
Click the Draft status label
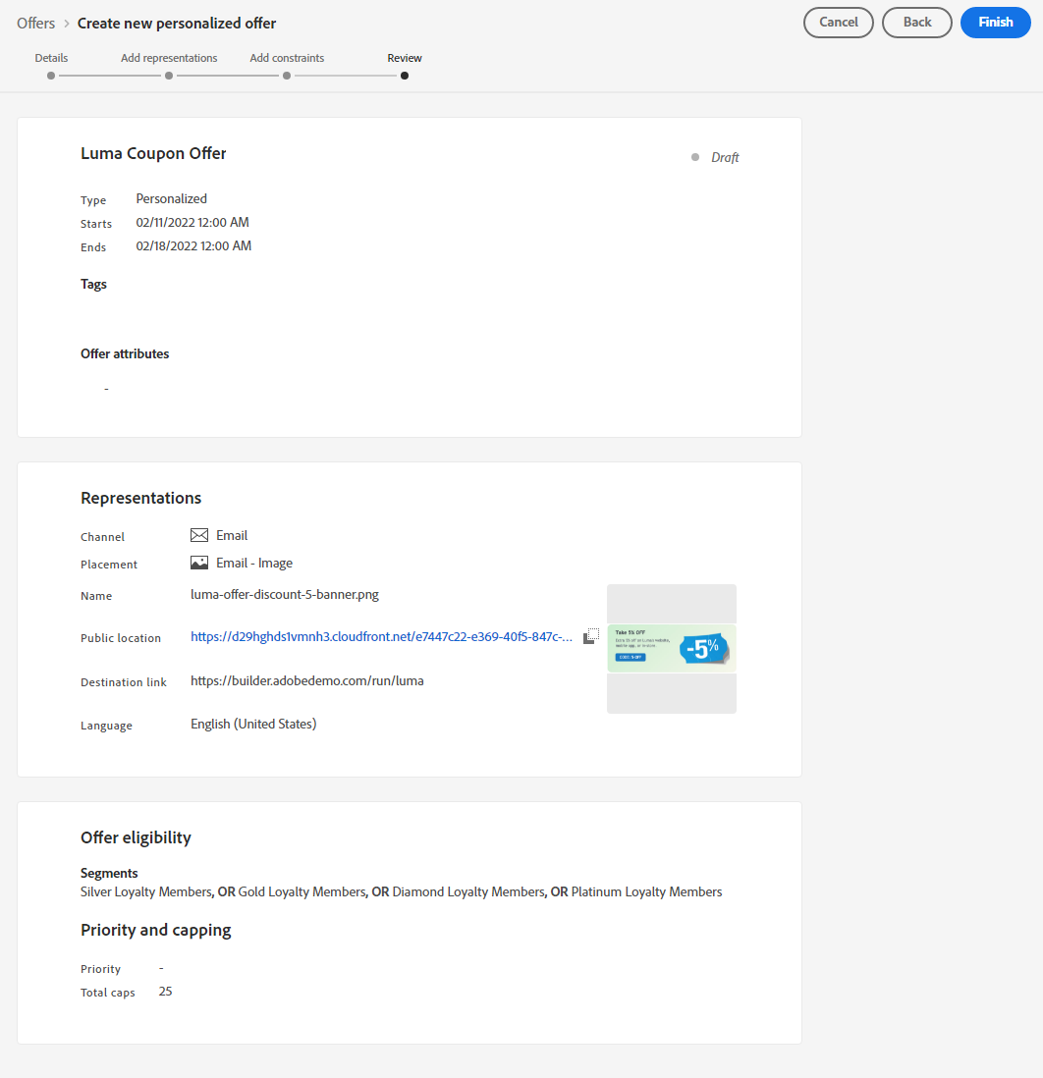point(725,157)
